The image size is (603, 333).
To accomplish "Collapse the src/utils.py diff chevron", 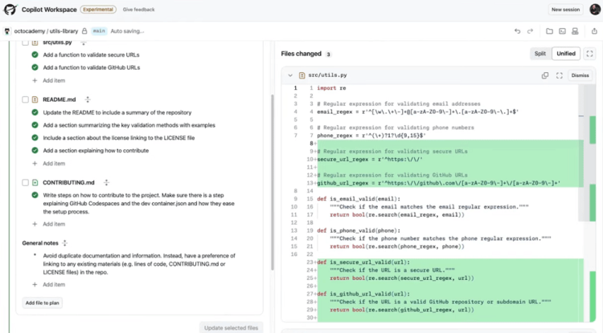I will pos(290,75).
